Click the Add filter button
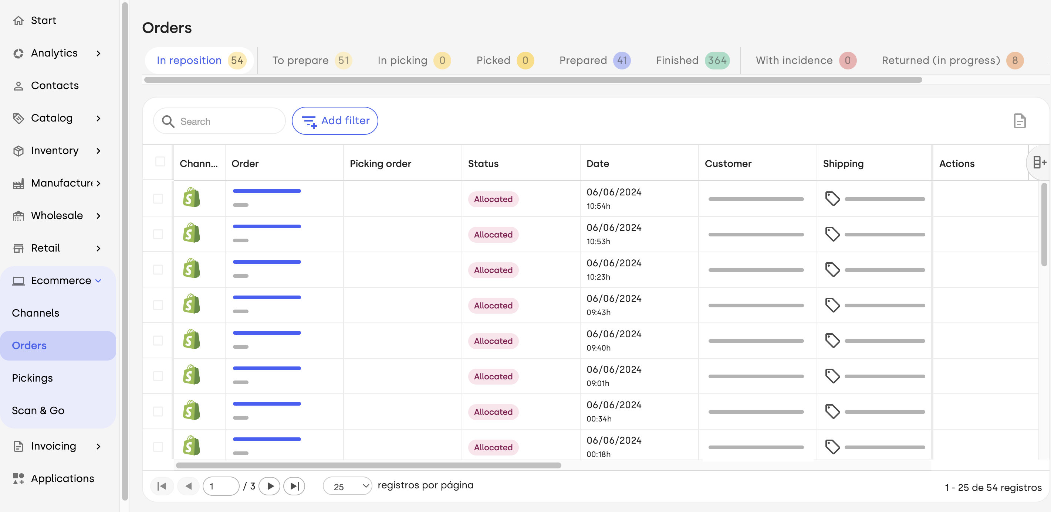The image size is (1051, 512). [335, 121]
